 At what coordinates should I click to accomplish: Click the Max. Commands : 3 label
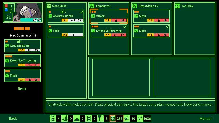tap(23, 35)
